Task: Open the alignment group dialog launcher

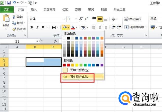Action: click(146, 35)
